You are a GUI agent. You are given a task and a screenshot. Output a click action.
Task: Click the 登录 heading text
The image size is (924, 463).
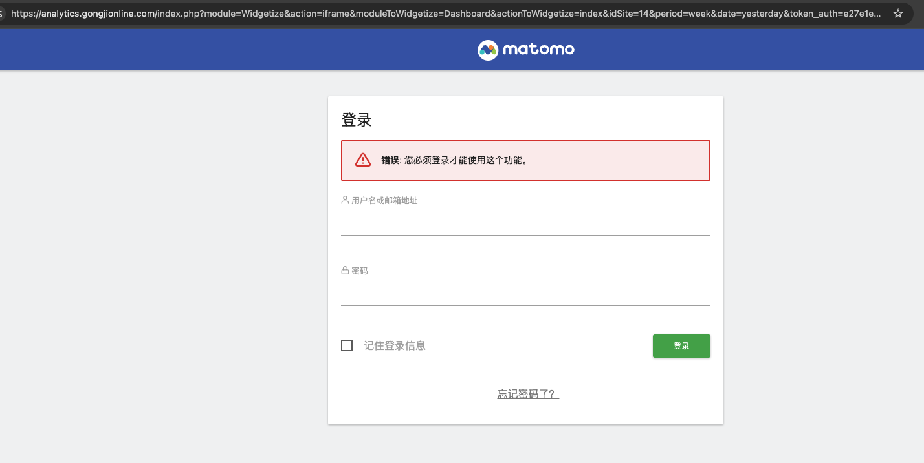pos(357,120)
